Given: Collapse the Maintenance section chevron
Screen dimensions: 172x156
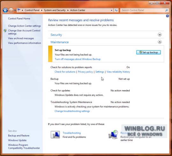Looking at the screenshot, I should 160,42.
